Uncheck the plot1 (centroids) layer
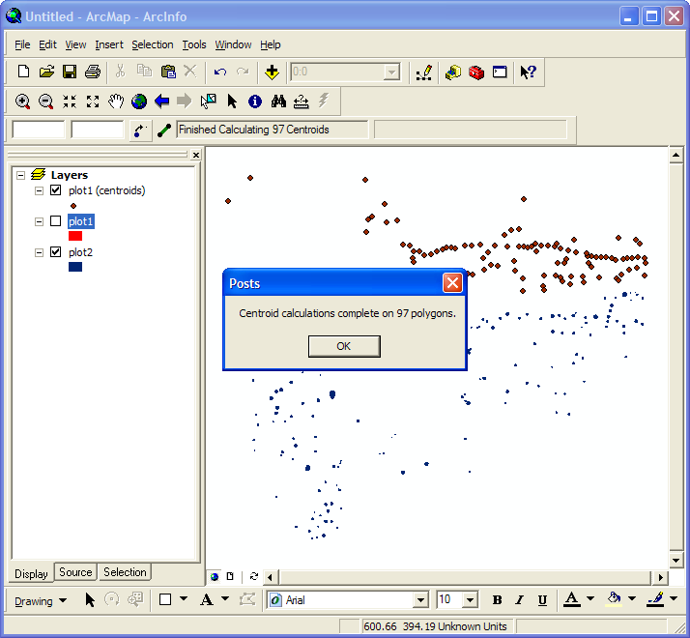The width and height of the screenshot is (690, 638). (55, 190)
